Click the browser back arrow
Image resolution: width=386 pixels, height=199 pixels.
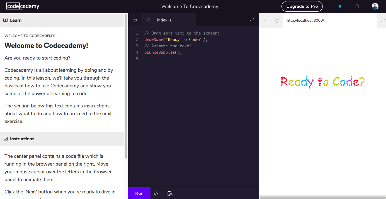point(265,21)
